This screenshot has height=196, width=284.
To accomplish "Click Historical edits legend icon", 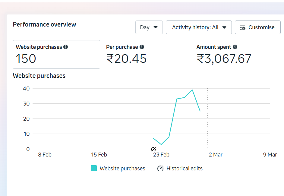I will pyautogui.click(x=160, y=169).
